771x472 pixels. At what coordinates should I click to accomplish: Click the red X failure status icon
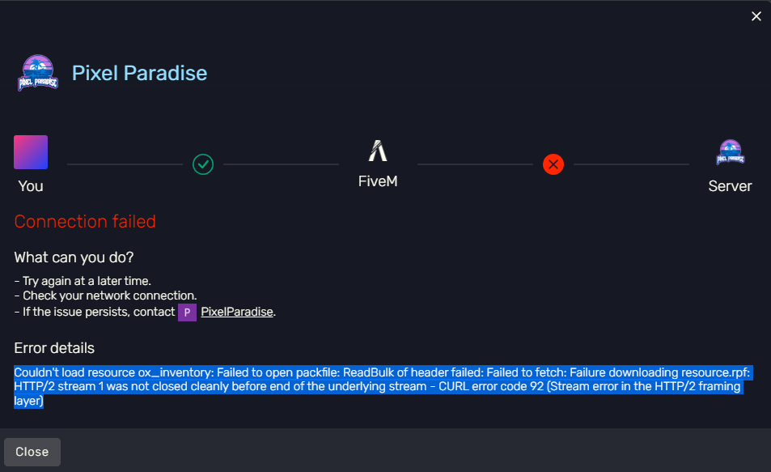pyautogui.click(x=553, y=164)
